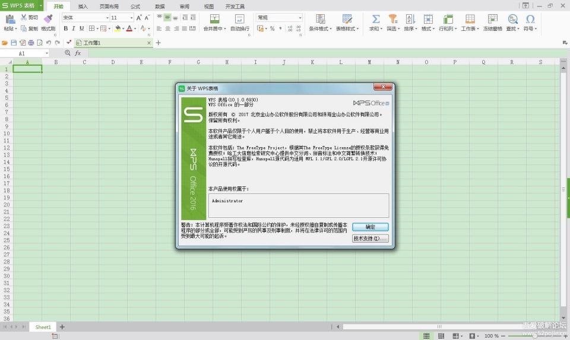This screenshot has height=340, width=570.
Task: Open the number format 常规 dropdown
Action: click(300, 17)
